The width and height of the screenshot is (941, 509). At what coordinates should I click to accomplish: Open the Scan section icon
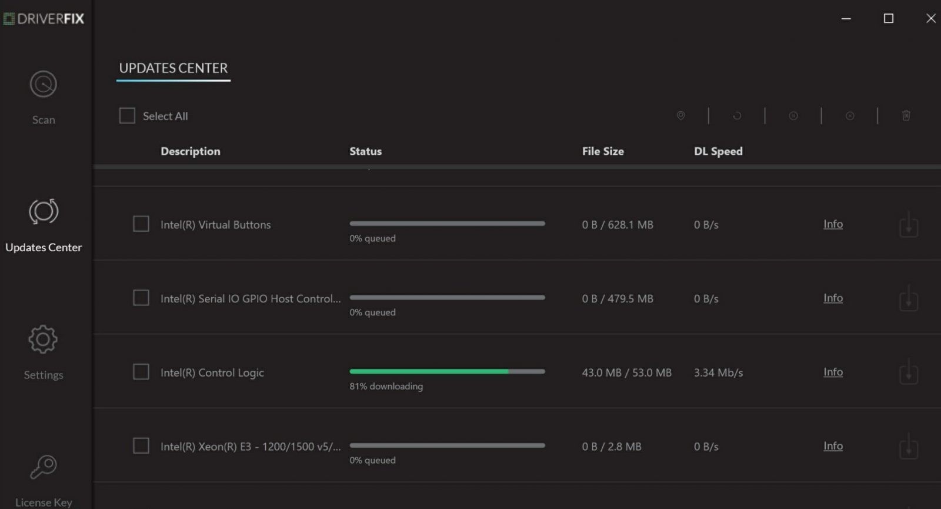pos(44,85)
